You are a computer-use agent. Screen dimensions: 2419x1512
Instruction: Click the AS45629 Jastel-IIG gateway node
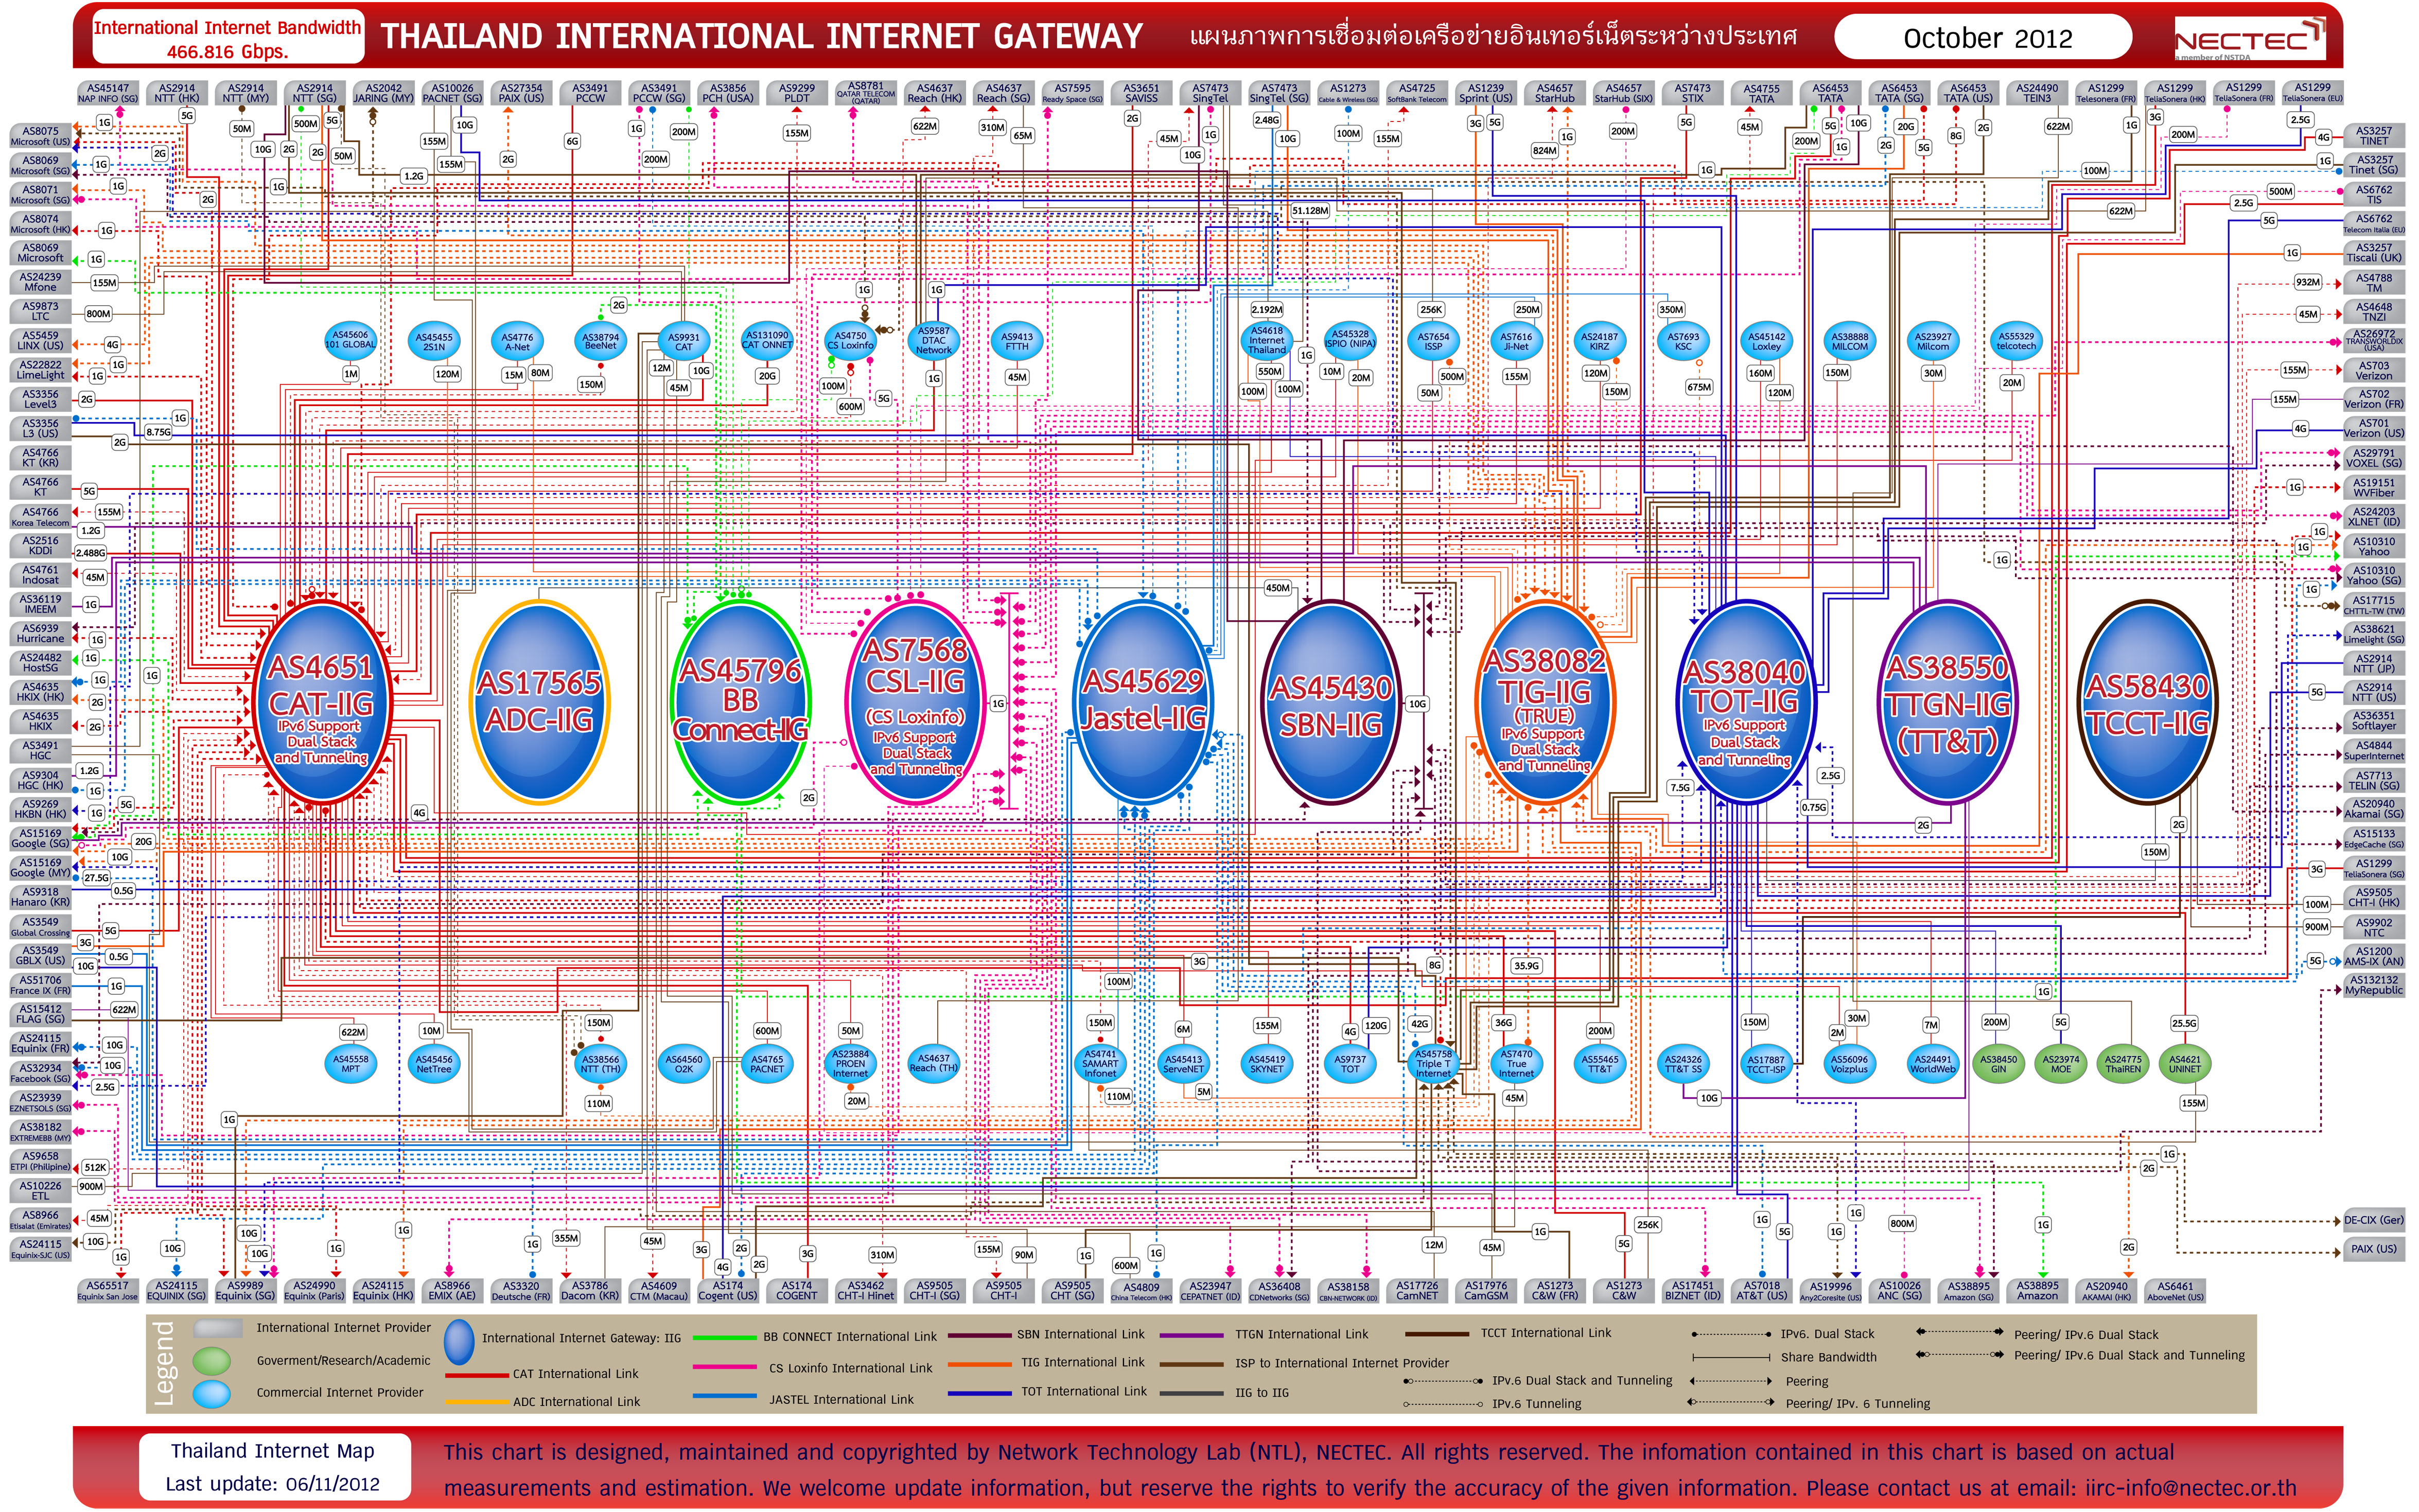[x=1143, y=702]
